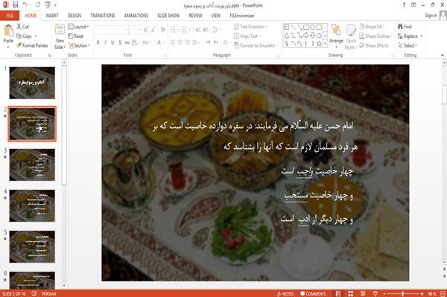Open the FILE tab

click(x=10, y=16)
